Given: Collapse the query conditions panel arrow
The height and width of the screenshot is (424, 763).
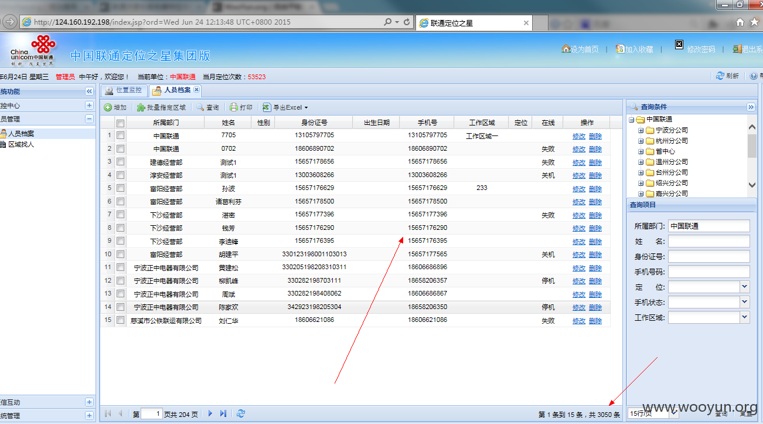Looking at the screenshot, I should coord(751,107).
